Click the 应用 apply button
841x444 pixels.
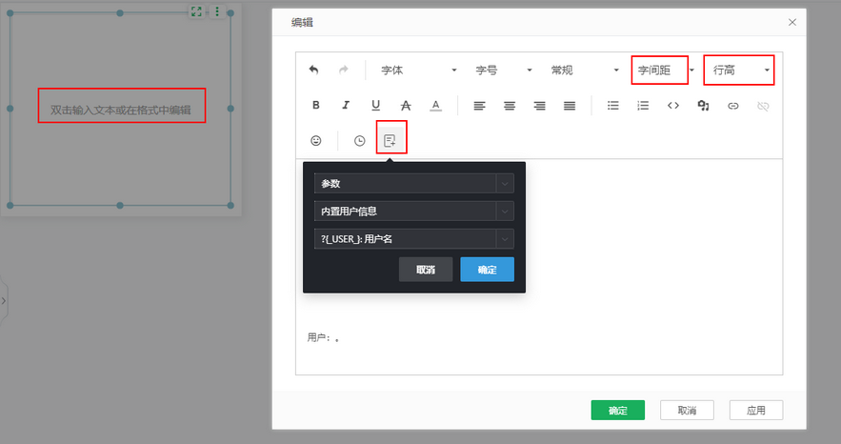click(756, 411)
